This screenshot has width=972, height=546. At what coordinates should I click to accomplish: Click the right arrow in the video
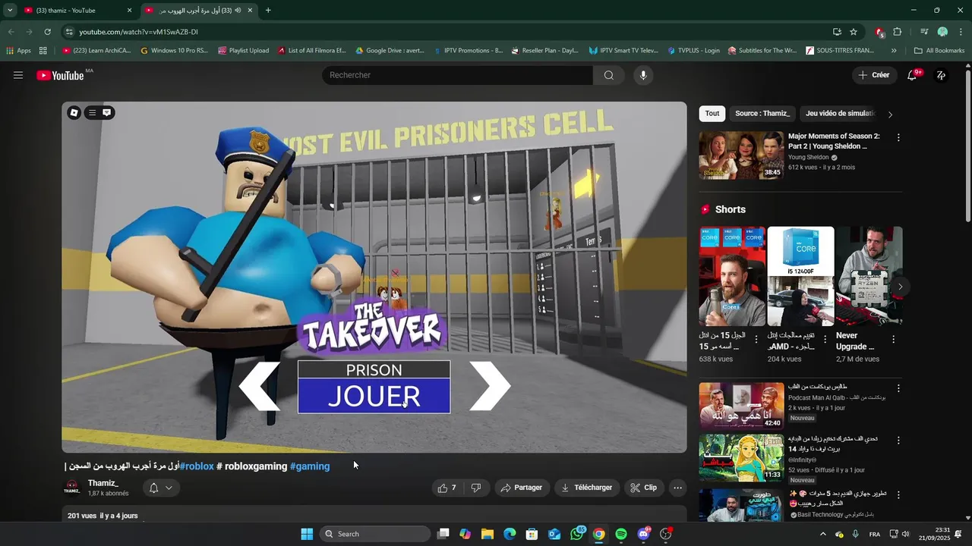pyautogui.click(x=490, y=385)
